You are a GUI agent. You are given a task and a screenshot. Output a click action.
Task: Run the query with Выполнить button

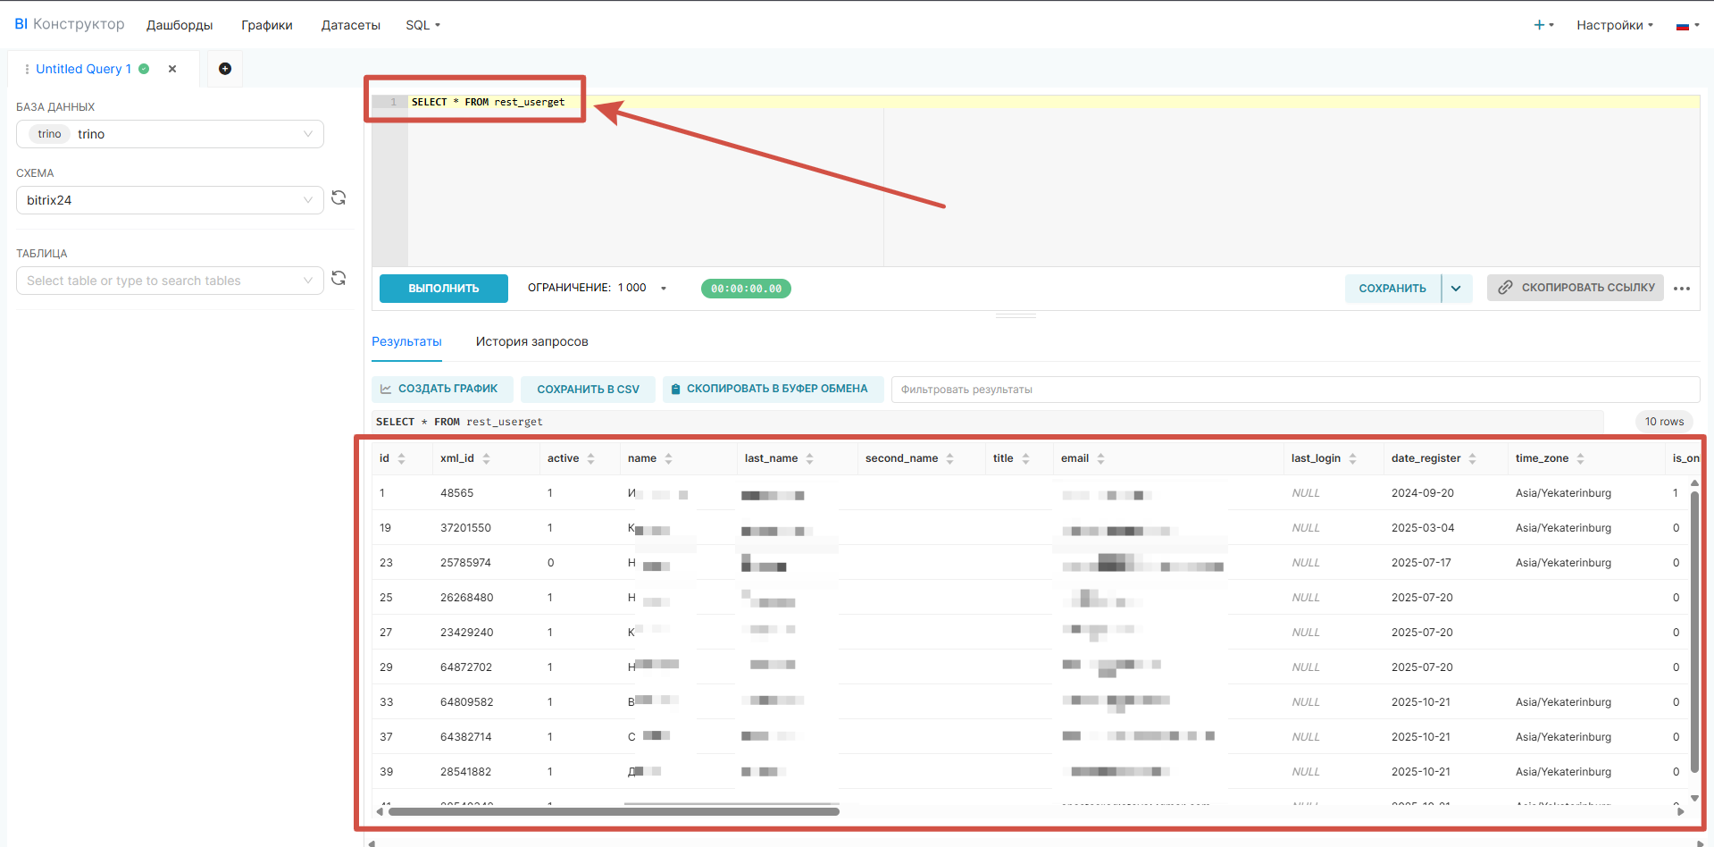(x=443, y=289)
